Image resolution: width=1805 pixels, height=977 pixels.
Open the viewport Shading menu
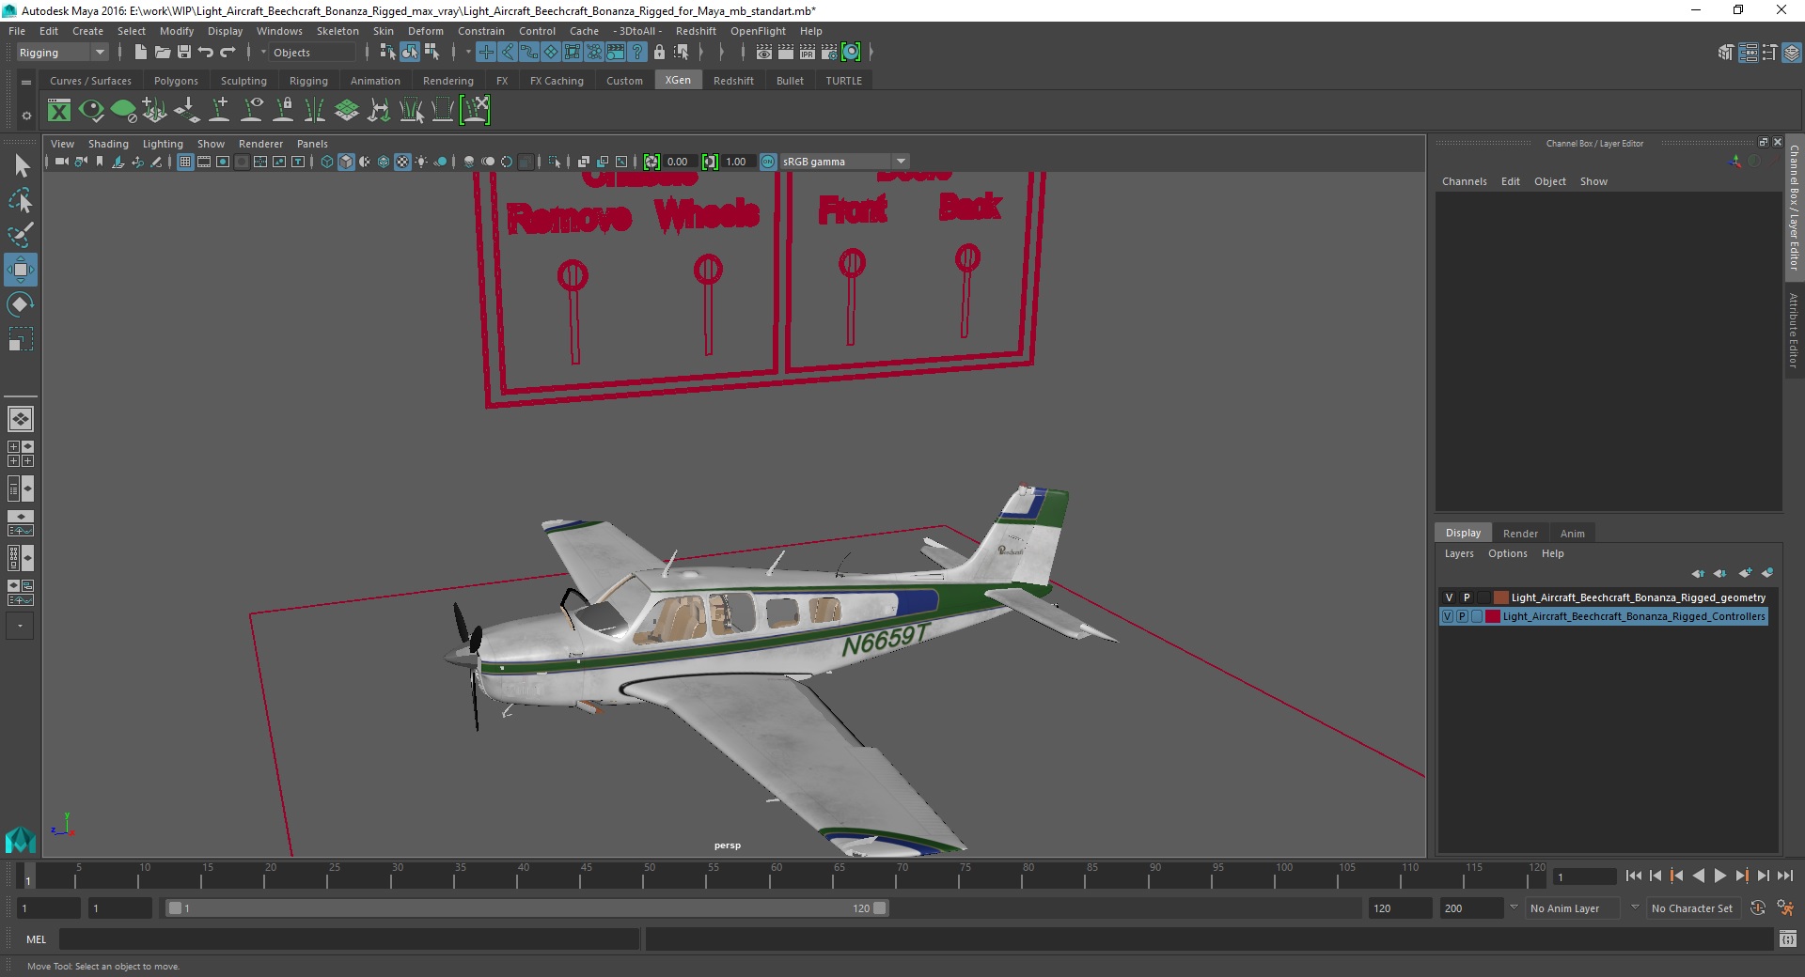tap(108, 144)
